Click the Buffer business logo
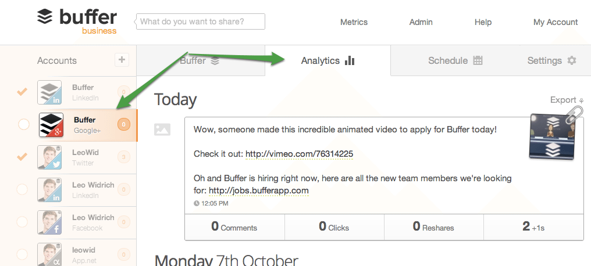 coord(77,21)
